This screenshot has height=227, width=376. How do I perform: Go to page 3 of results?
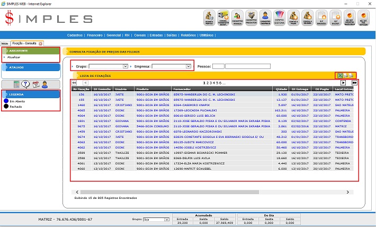212,83
